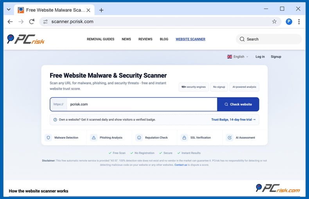
Task: Focus the URL input containing pcrisk.com
Action: pos(142,104)
